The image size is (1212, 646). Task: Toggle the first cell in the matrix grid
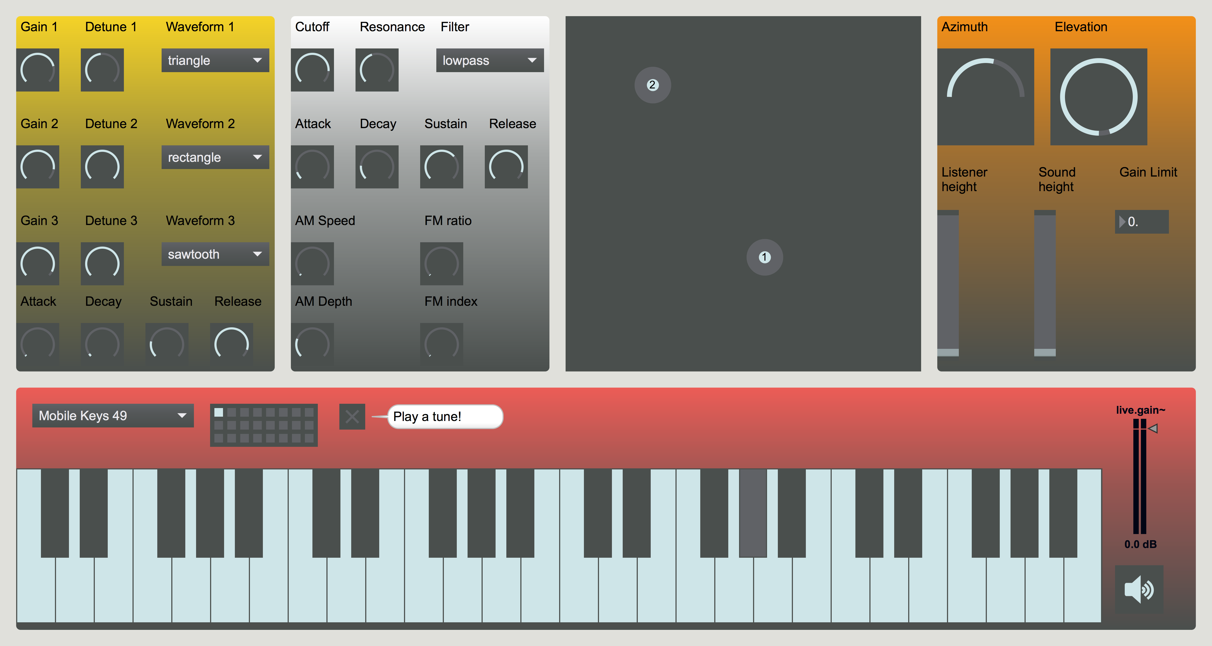[219, 413]
